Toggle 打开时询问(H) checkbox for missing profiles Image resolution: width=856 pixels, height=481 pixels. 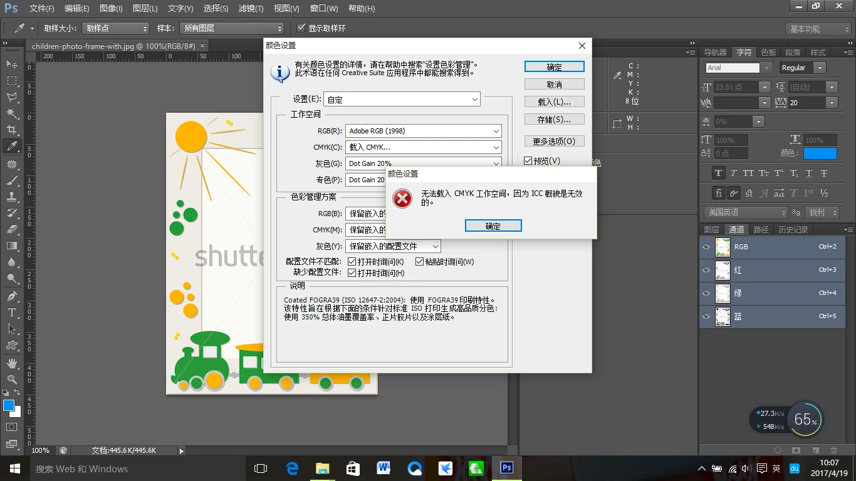(352, 273)
